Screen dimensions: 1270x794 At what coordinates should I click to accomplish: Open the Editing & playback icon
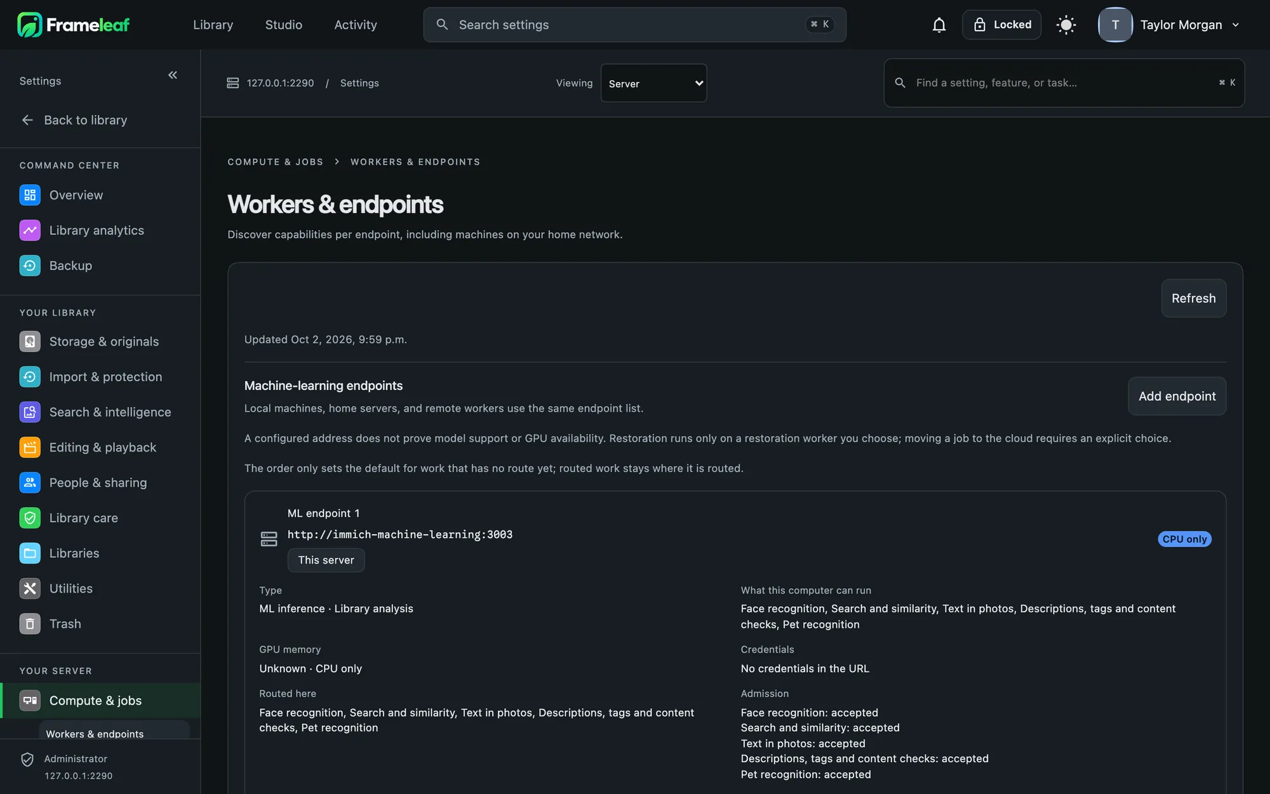point(30,447)
